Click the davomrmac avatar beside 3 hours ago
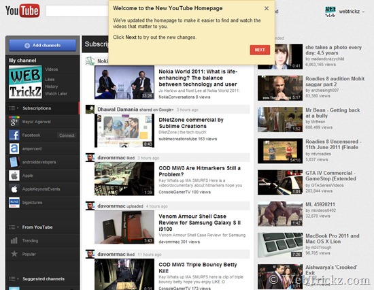This screenshot has width=374, height=290. tap(90, 158)
